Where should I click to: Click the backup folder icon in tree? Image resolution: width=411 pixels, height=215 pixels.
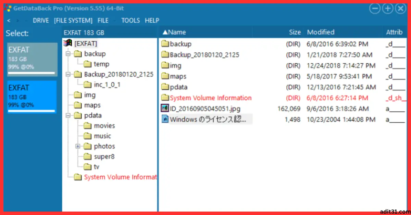pos(78,54)
